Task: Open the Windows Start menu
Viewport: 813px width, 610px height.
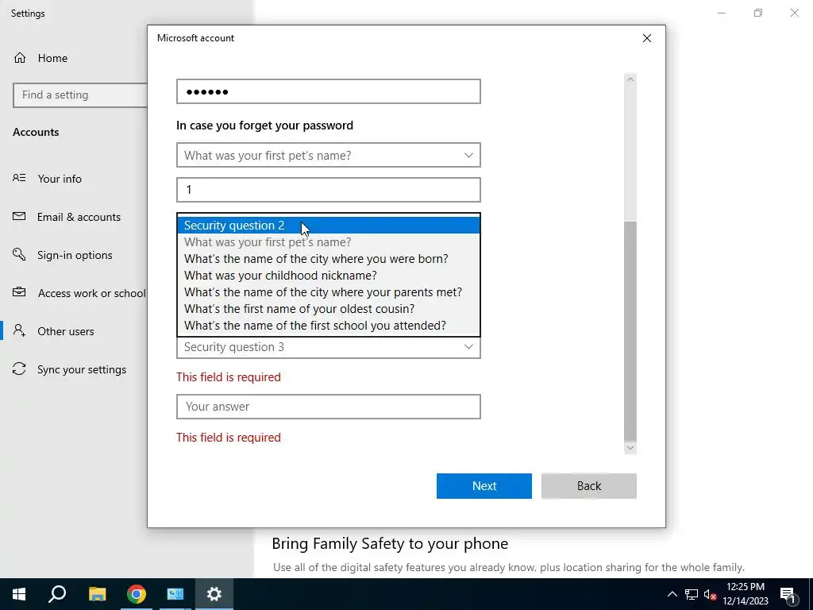Action: (19, 594)
